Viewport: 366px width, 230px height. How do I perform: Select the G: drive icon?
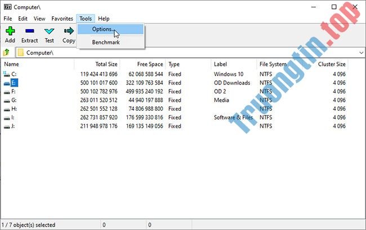click(x=7, y=101)
